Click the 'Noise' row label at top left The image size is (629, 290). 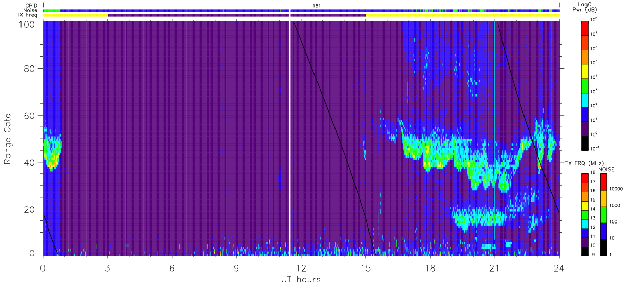31,10
